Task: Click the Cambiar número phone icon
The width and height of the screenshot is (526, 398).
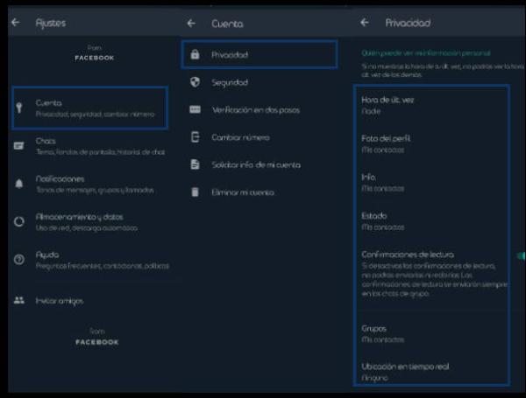Action: [195, 137]
